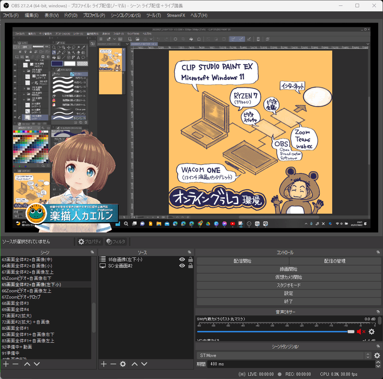Remove selected scene with minus icon
Image resolution: width=383 pixels, height=379 pixels.
[15, 364]
